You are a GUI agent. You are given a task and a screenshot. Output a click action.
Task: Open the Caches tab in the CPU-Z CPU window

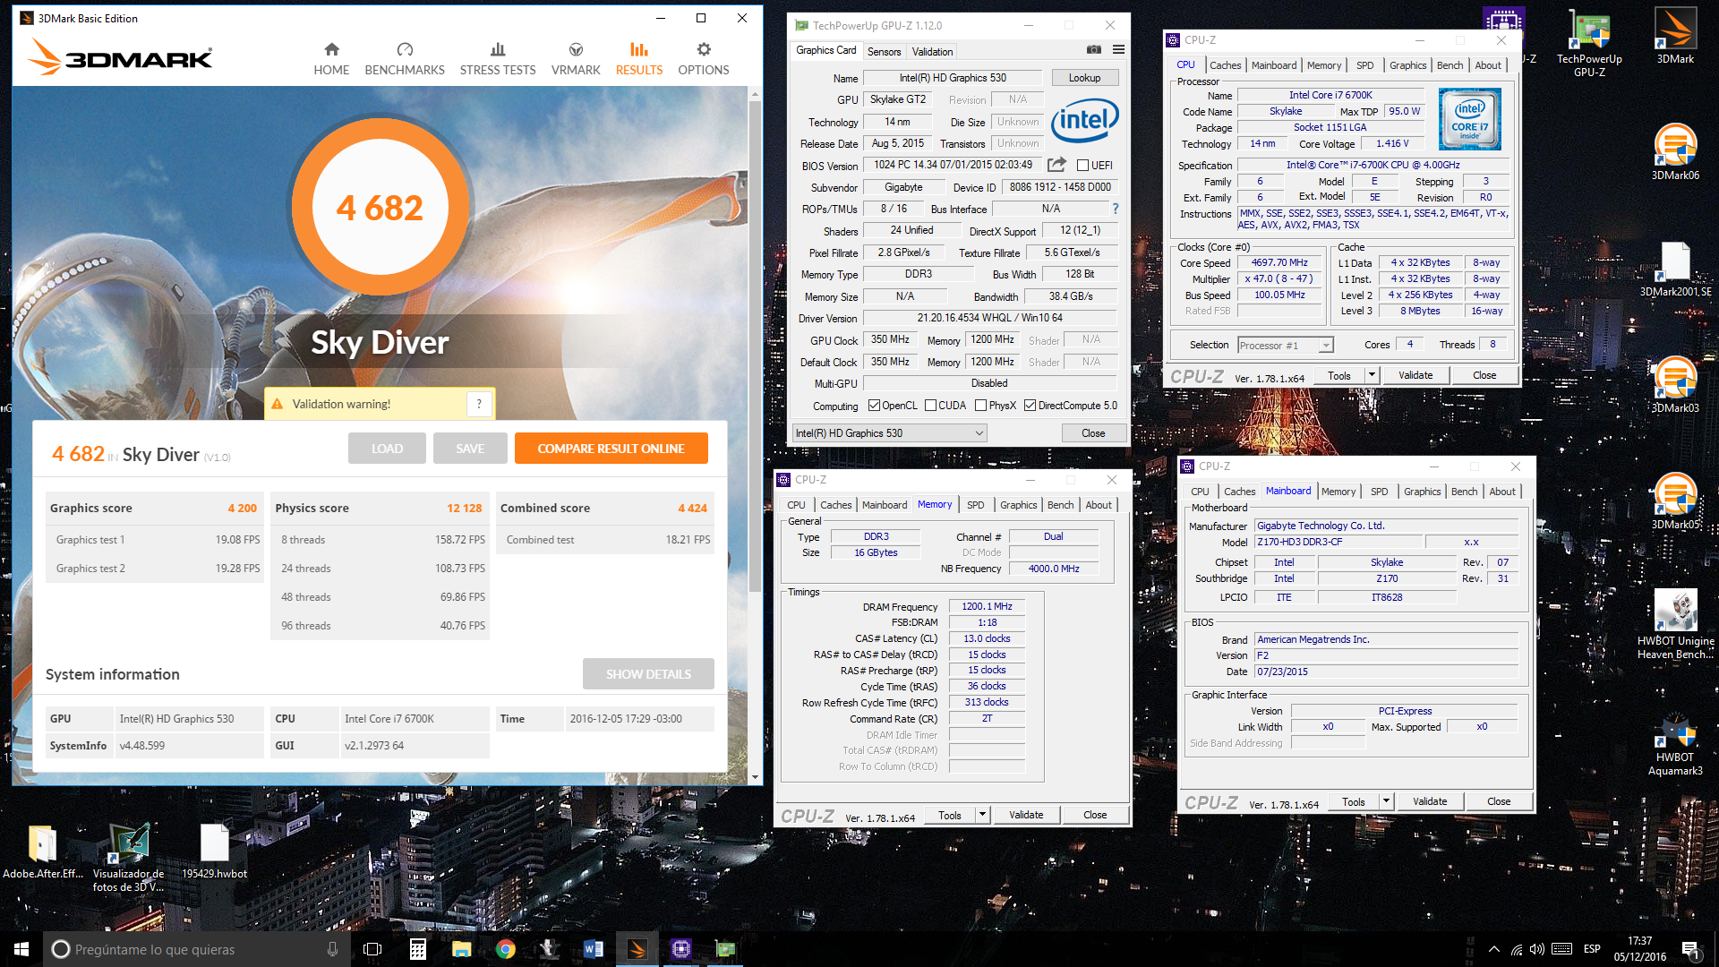coord(1225,65)
